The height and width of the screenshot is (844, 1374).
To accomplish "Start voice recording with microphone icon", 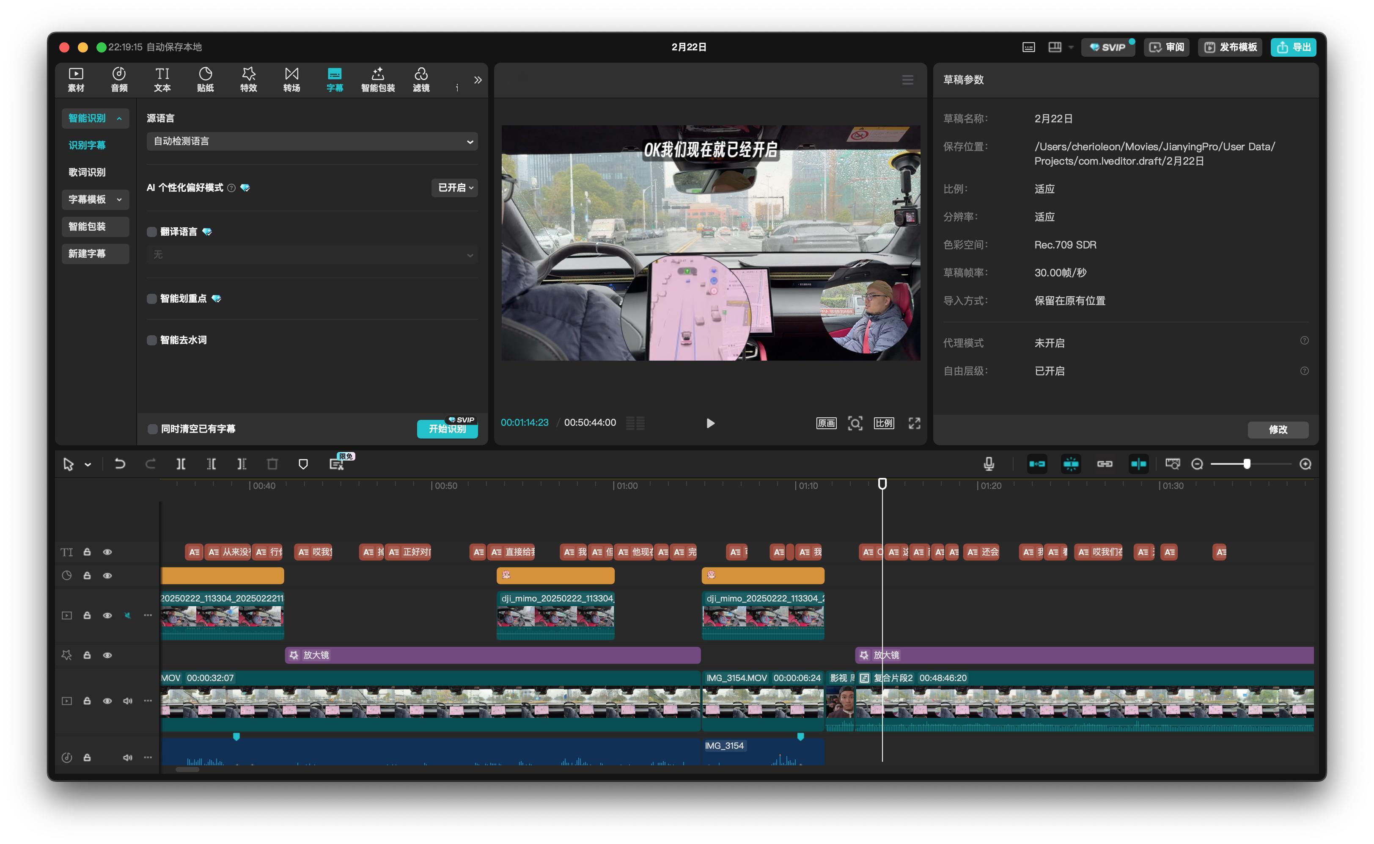I will 989,464.
